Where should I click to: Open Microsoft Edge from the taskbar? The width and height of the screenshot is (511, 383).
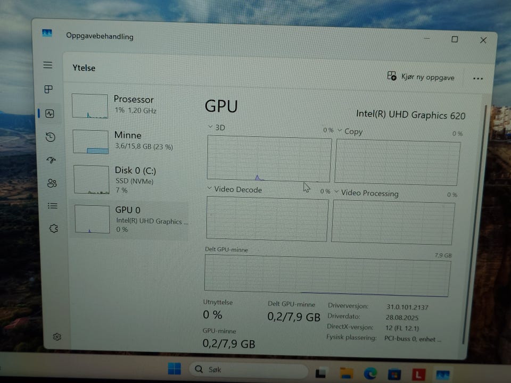point(370,373)
